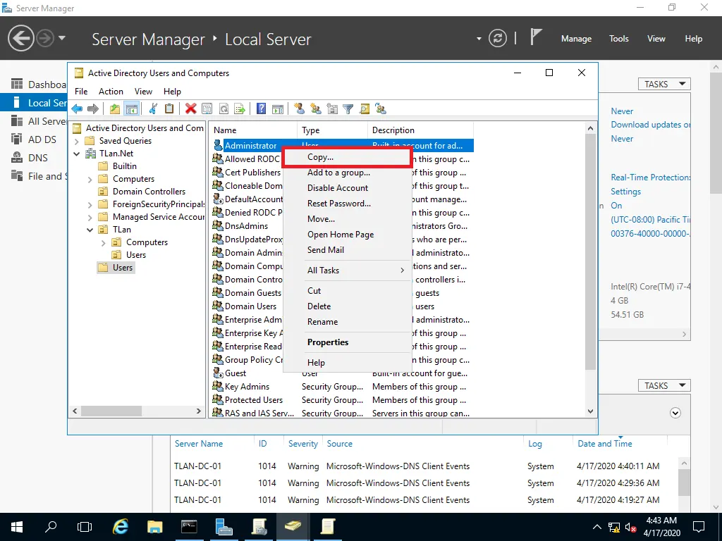This screenshot has width=722, height=541.
Task: Click the taskbar Search magnifier
Action: pos(51,527)
